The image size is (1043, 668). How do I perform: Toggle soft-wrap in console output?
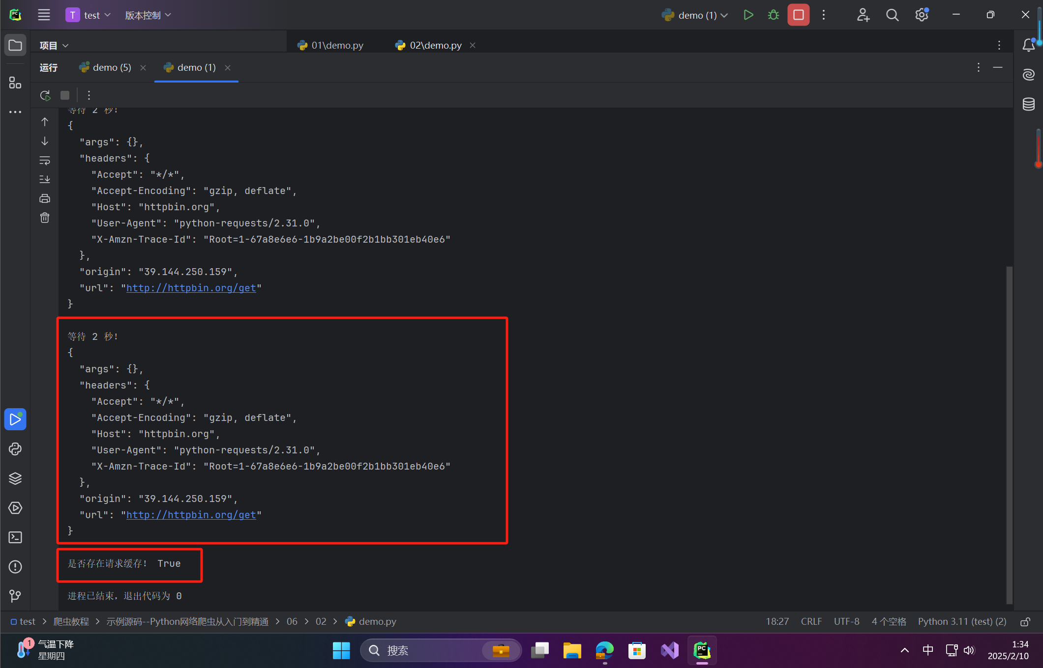click(x=44, y=160)
